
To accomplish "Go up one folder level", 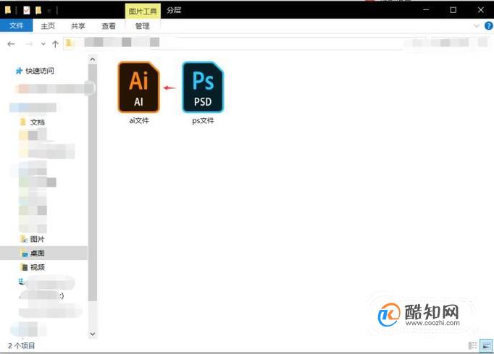I will pos(56,44).
